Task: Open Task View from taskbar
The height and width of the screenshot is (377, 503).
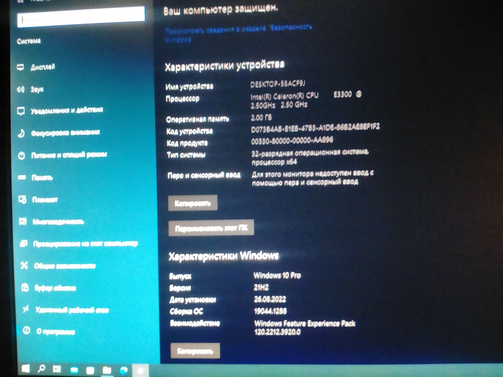Action: [57, 369]
